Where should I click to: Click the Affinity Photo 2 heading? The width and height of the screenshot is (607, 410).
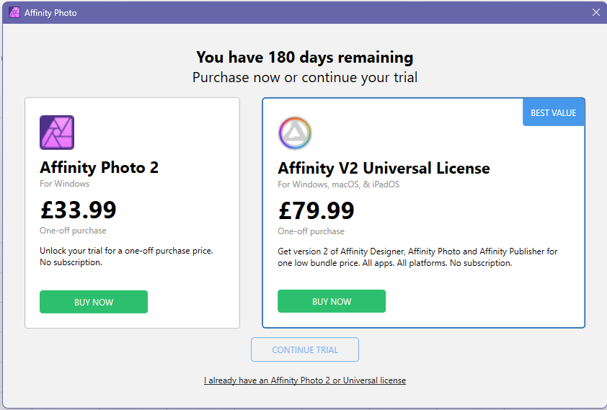(x=99, y=167)
